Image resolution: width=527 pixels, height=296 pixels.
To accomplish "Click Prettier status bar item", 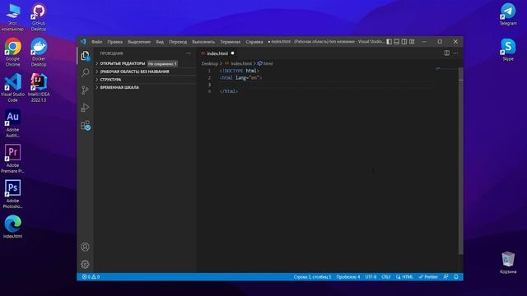I will (x=428, y=277).
